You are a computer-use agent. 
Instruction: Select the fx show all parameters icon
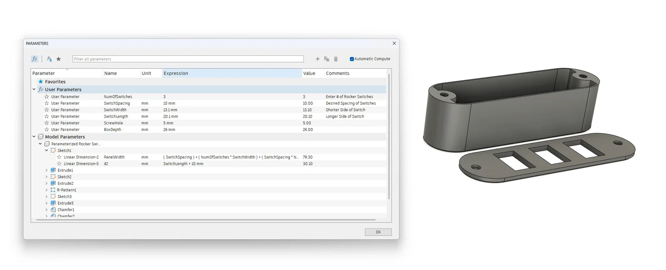coord(35,59)
